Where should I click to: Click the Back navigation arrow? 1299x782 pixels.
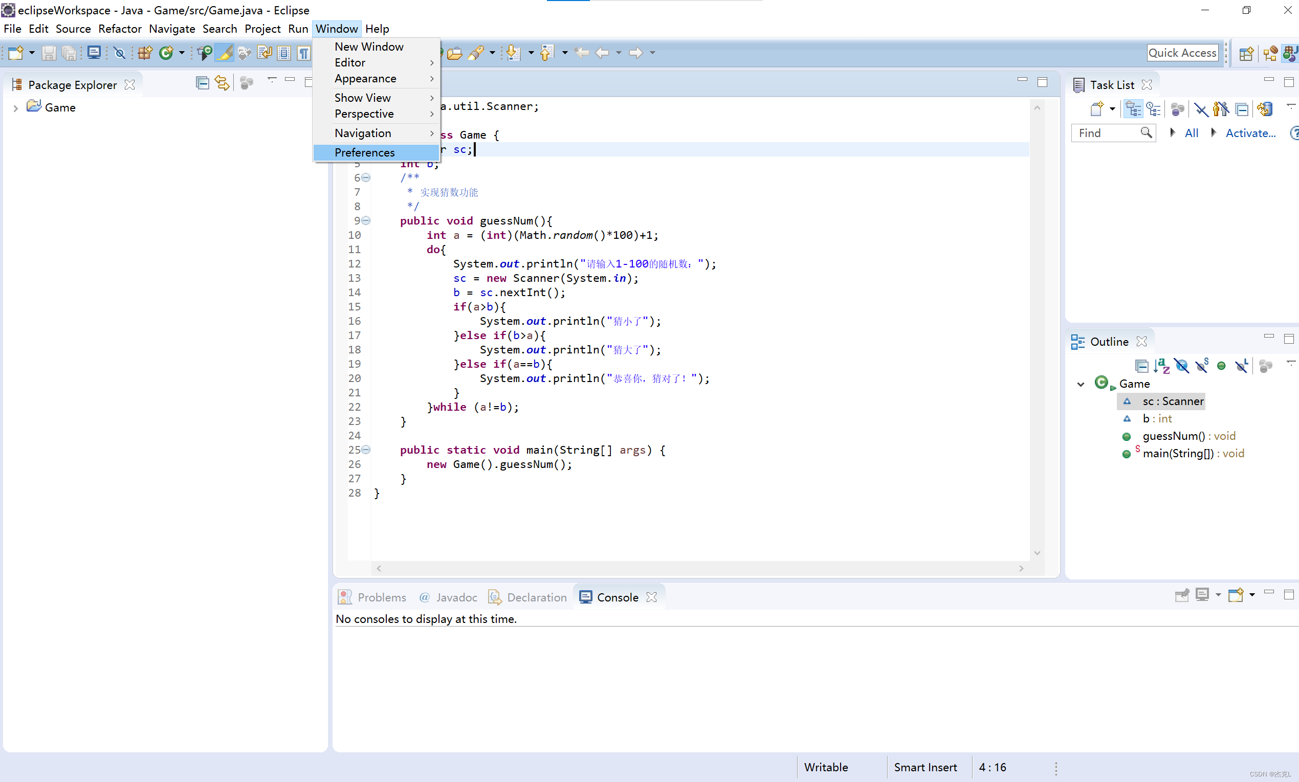tap(602, 53)
